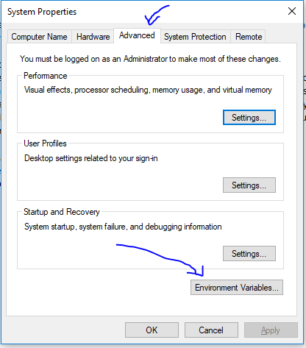This screenshot has height=348, width=306.
Task: Click the Performance group heading
Action: tap(46, 76)
